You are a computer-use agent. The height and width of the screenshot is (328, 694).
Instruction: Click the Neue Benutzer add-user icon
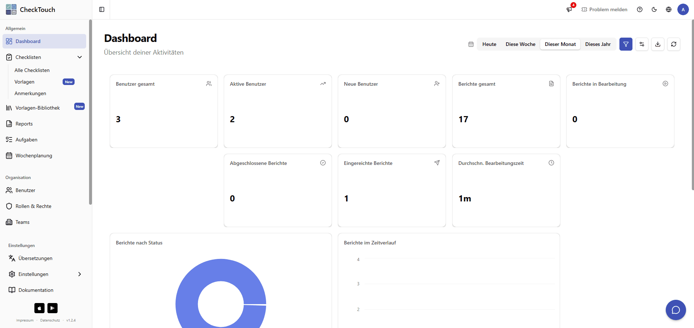click(x=437, y=84)
